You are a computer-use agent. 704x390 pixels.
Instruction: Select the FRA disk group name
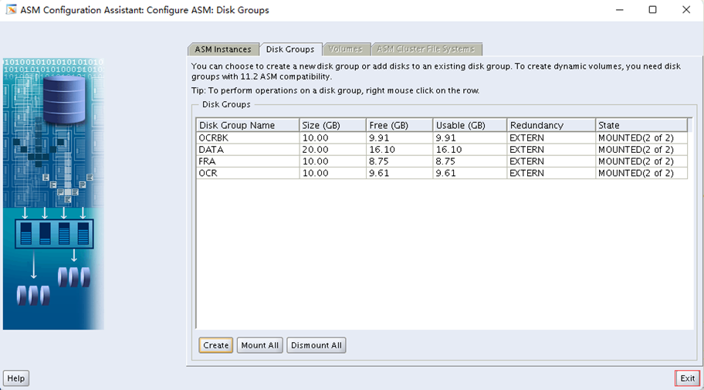pyautogui.click(x=248, y=161)
